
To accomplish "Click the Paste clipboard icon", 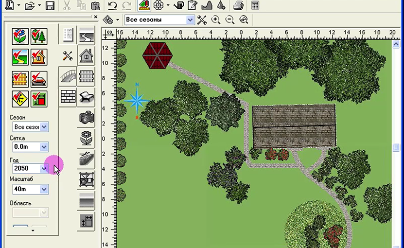I will point(95,5).
